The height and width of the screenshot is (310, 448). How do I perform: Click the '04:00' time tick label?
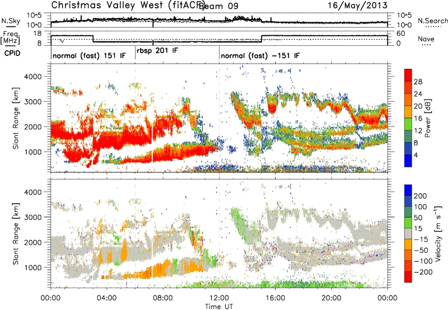click(x=107, y=298)
